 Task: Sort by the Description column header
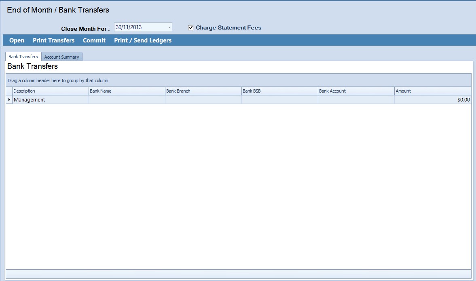pyautogui.click(x=50, y=91)
